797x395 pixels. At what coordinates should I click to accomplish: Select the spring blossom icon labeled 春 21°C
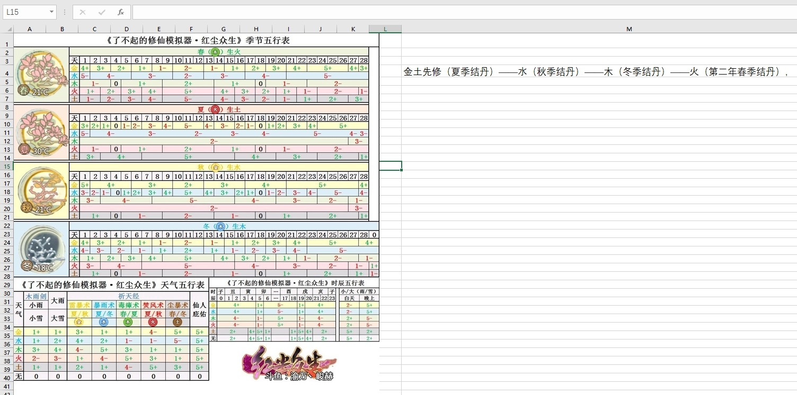coord(41,73)
